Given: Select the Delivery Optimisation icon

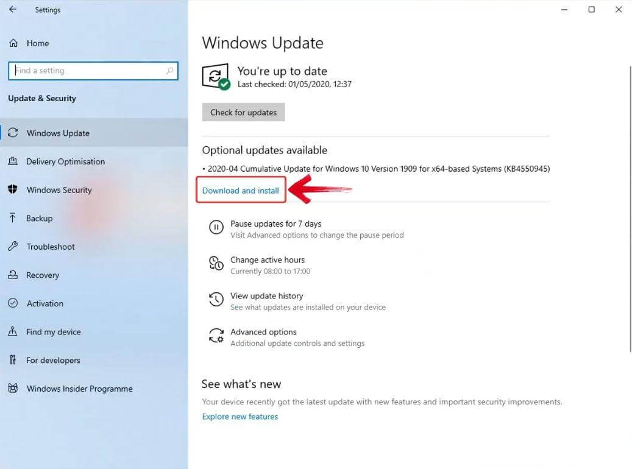Looking at the screenshot, I should (14, 161).
